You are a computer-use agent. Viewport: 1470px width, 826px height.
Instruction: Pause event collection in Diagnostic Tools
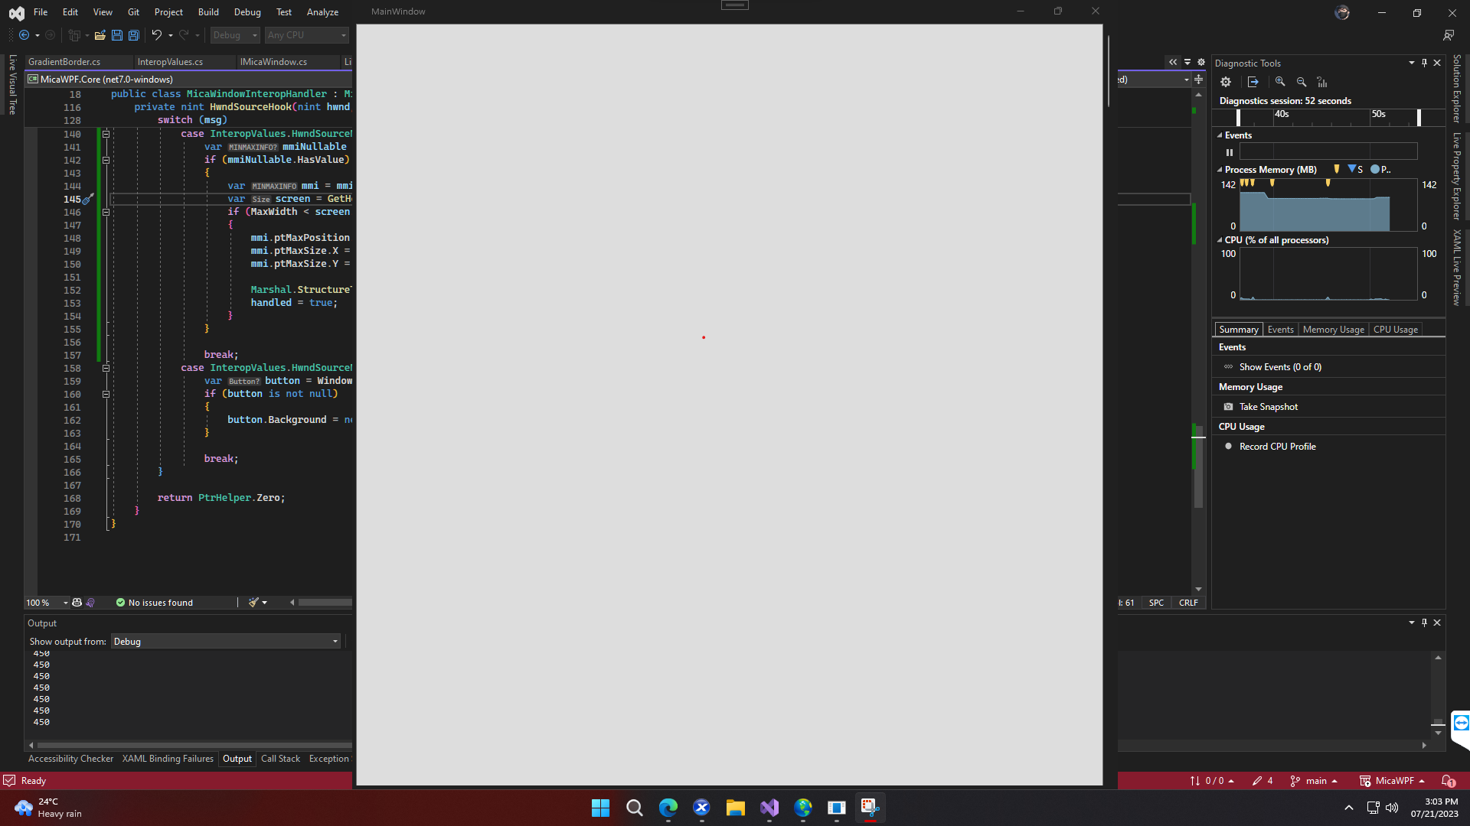(x=1230, y=152)
